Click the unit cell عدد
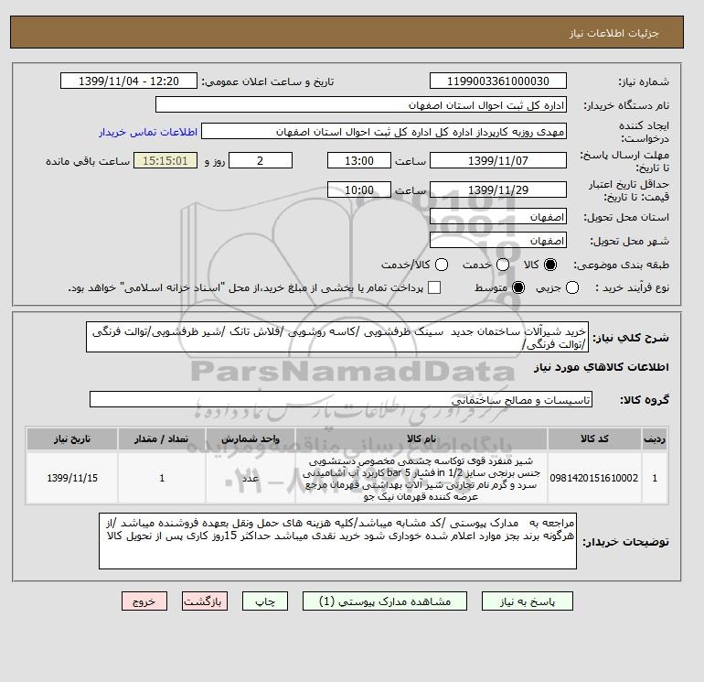Viewport: 704px width, 682px height. [251, 478]
